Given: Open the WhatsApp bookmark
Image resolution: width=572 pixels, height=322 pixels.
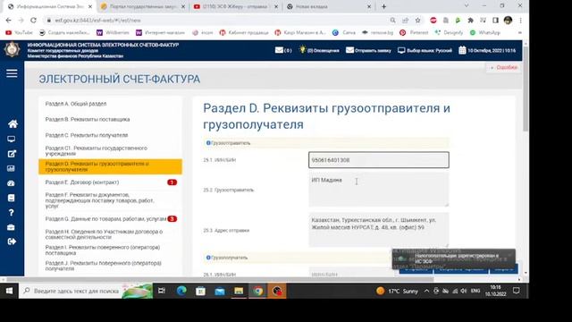Looking at the screenshot, I should coord(484,33).
